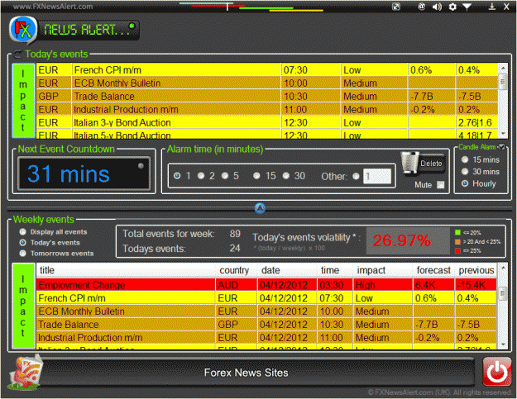The height and width of the screenshot is (399, 517).
Task: Toggle the Mute checkbox
Action: tap(441, 185)
